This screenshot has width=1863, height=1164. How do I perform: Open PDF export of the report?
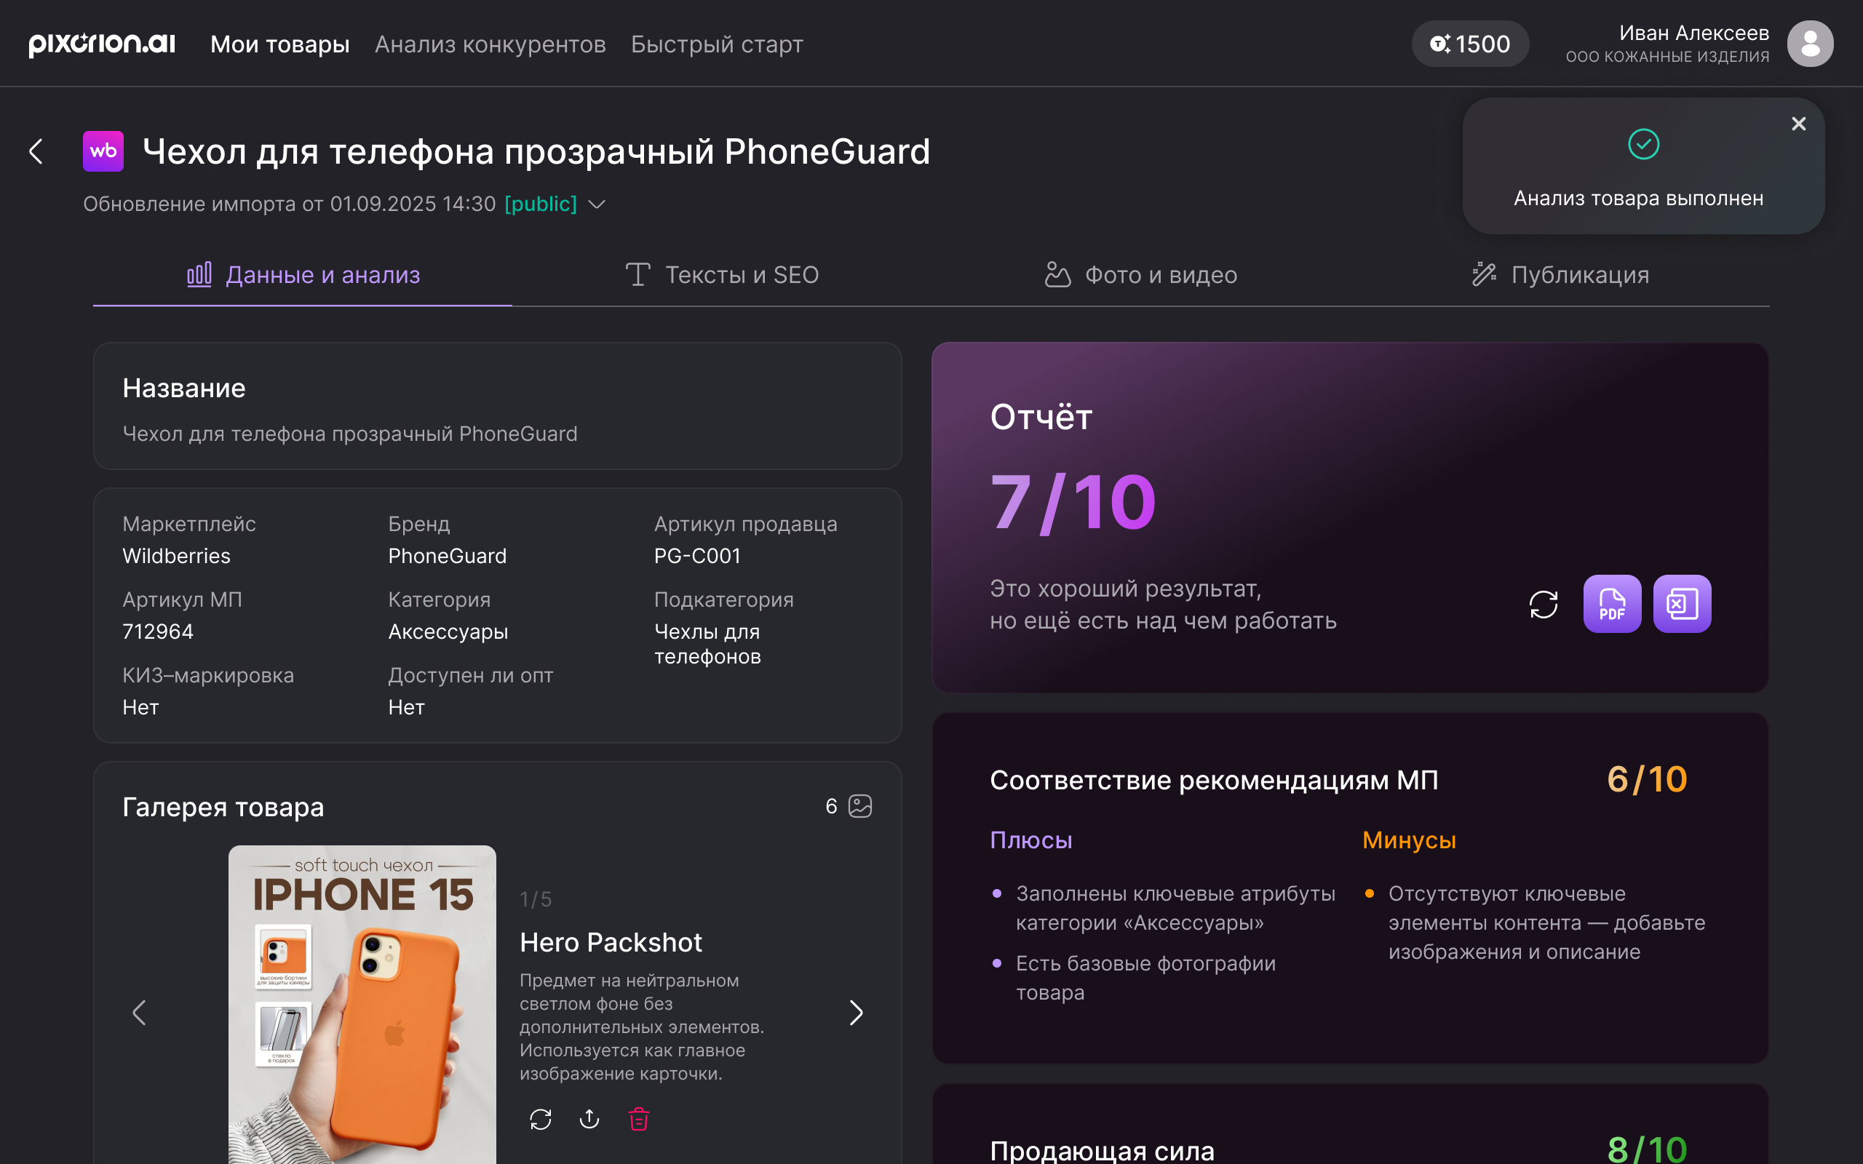(1612, 604)
